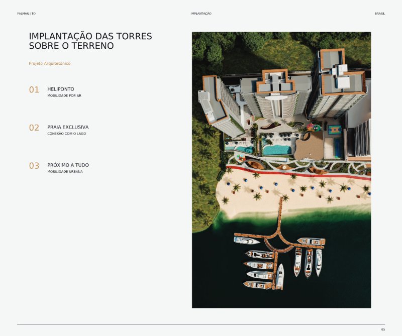The image size is (402, 336).
Task: Click the "MOBILIDADE POR AR" caption
Action: [x=64, y=95]
